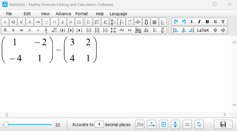Screen dimensions: 237x131
Task: Align formula to the right
Action: click(192, 30)
